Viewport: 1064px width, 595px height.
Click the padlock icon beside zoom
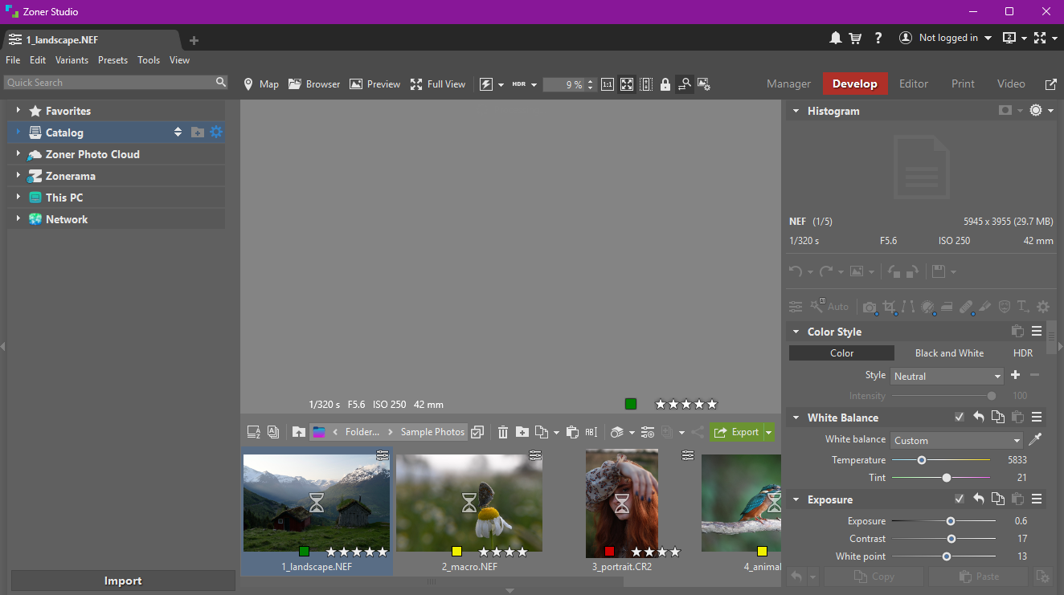(x=665, y=84)
